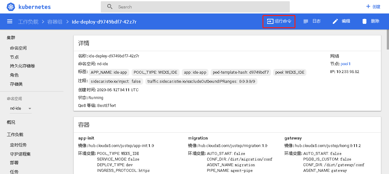
Task: Open the pool1 node link
Action: [345, 64]
